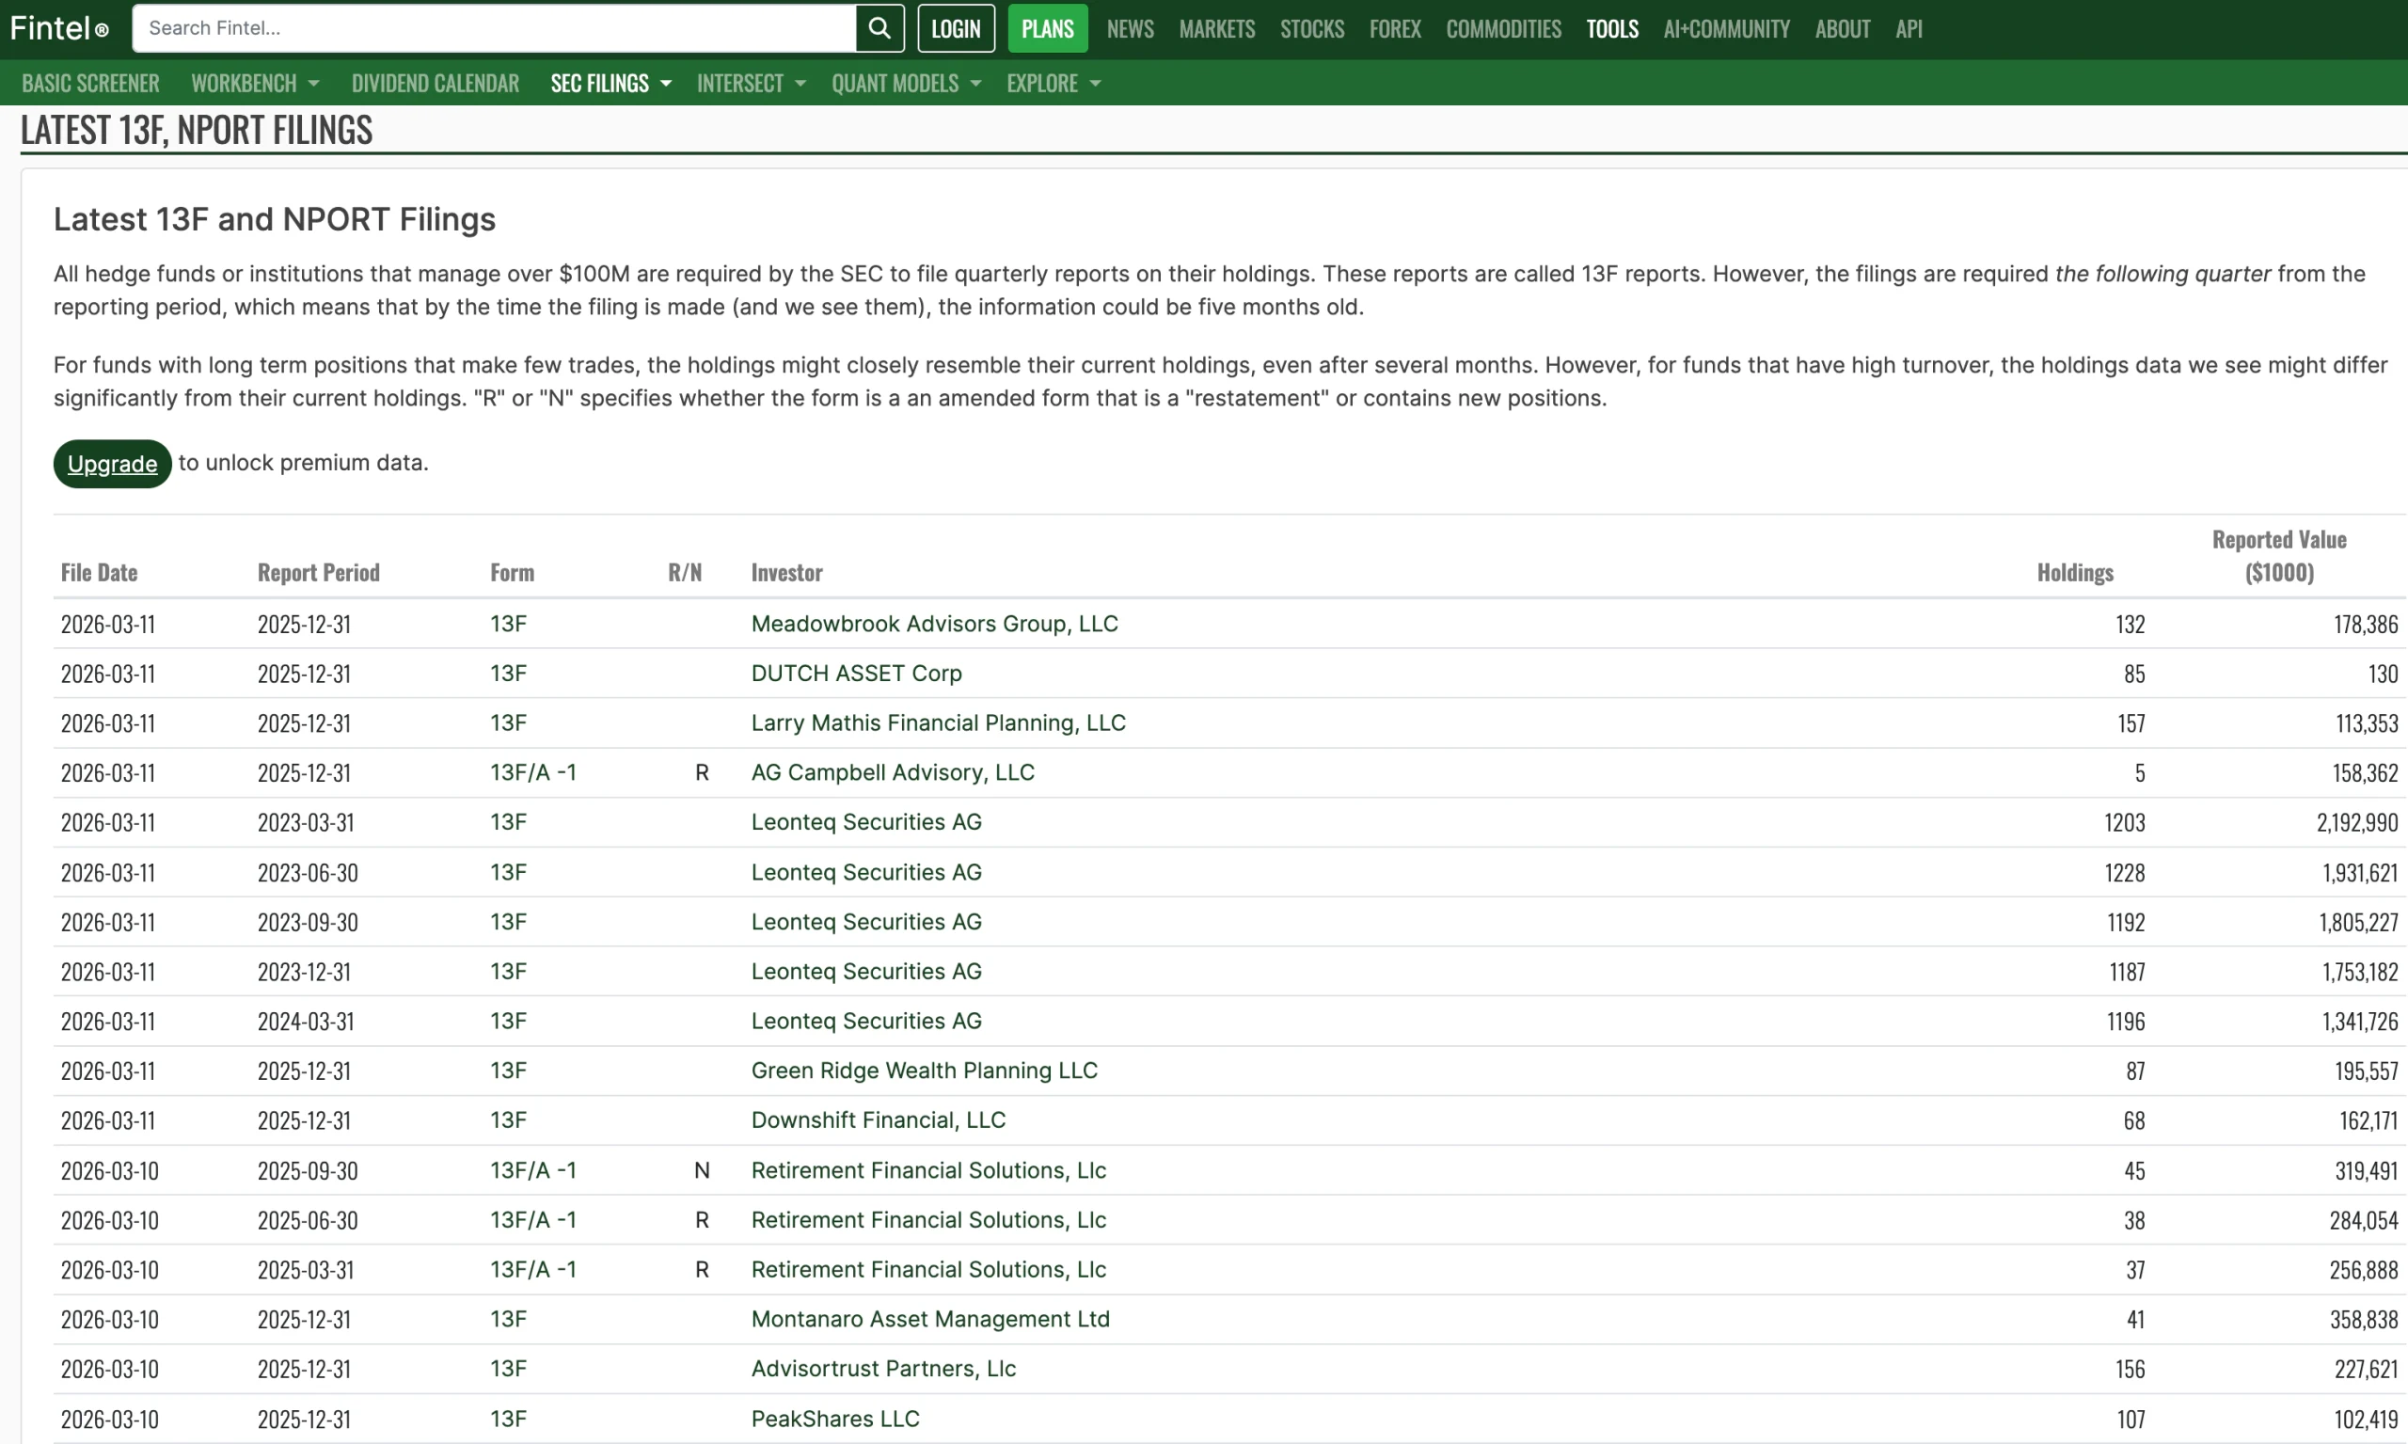Image resolution: width=2408 pixels, height=1444 pixels.
Task: Open the Quant Models dropdown
Action: [905, 84]
